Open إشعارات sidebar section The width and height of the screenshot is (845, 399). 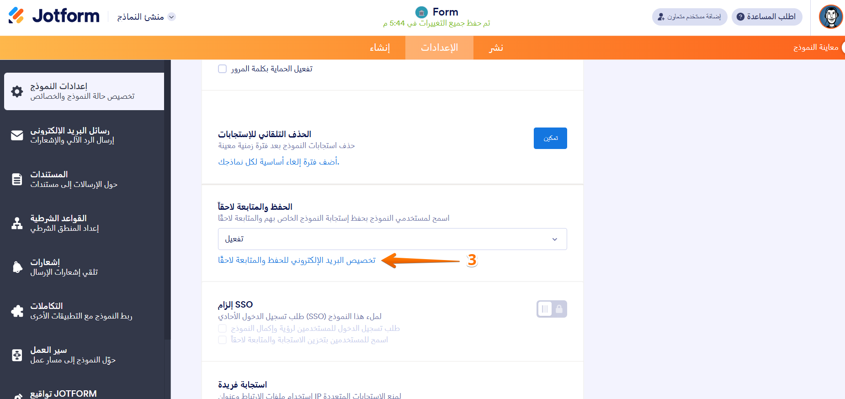click(x=84, y=267)
